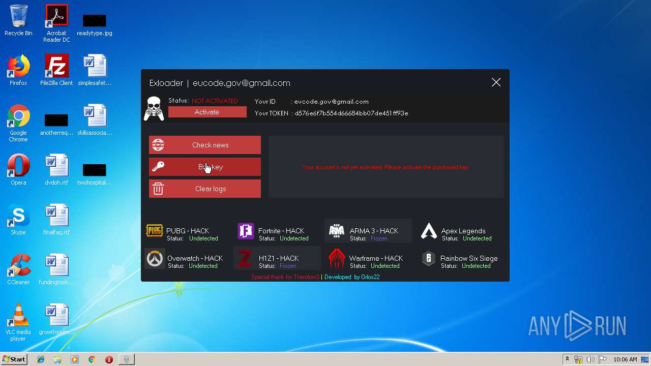Select the H1Z1 logo icon
The height and width of the screenshot is (366, 651).
[x=245, y=259]
